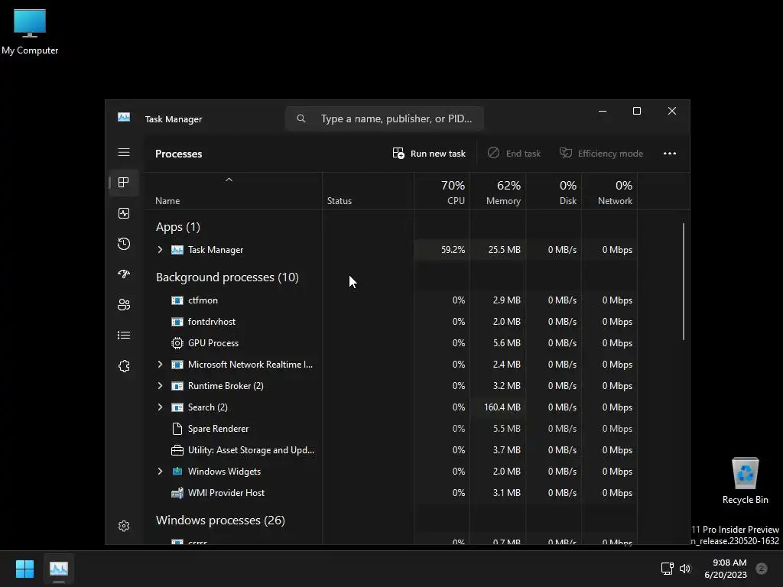The height and width of the screenshot is (587, 783).
Task: Close the Task Manager window
Action: coord(672,111)
